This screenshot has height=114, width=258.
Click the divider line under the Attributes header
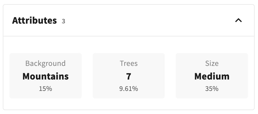tap(128, 36)
